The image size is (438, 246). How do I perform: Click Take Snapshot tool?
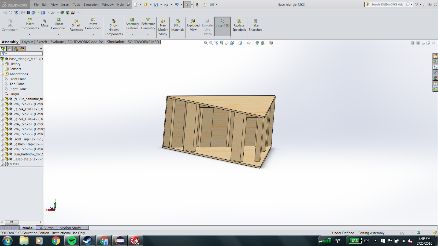(255, 25)
